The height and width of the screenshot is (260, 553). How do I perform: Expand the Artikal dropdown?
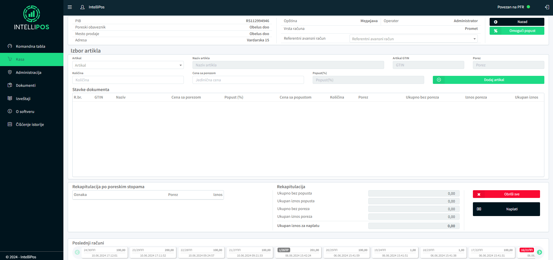click(x=128, y=65)
